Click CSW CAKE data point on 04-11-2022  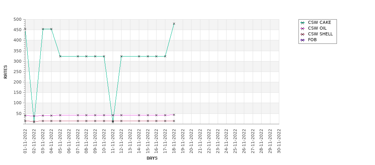pyautogui.click(x=51, y=29)
